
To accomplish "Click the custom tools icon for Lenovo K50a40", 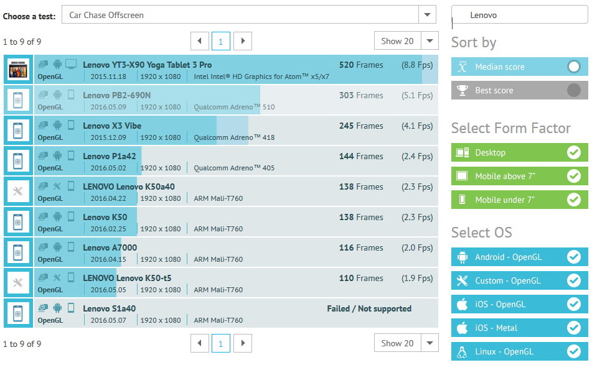I will point(18,192).
